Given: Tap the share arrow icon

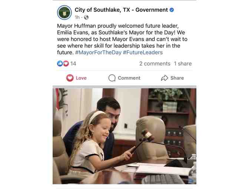Looking at the screenshot, I should coord(165,78).
